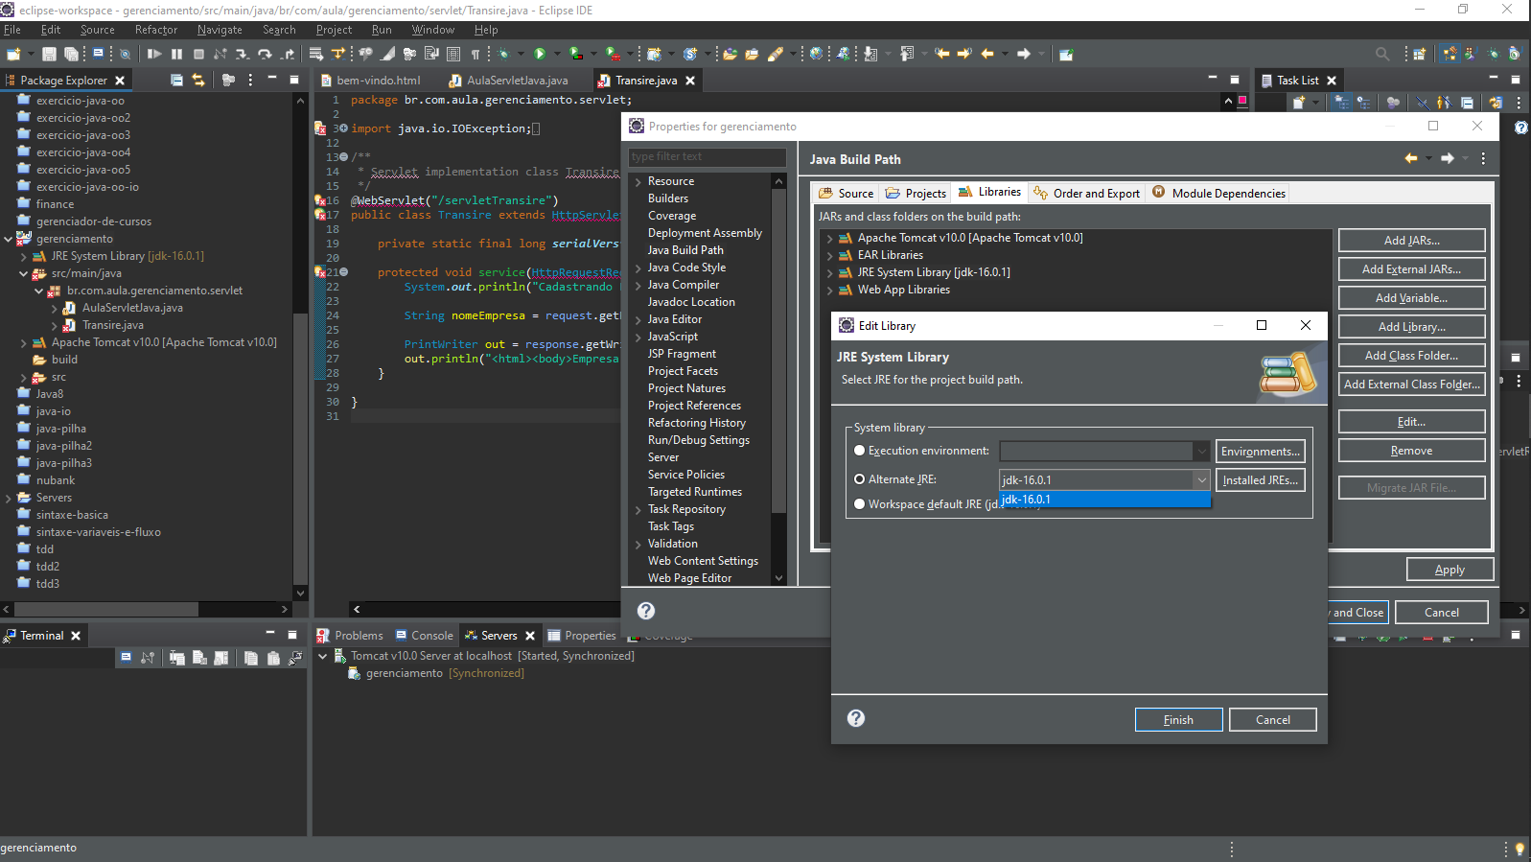Click help question icon in Properties dialog
This screenshot has width=1531, height=862.
coord(646,611)
